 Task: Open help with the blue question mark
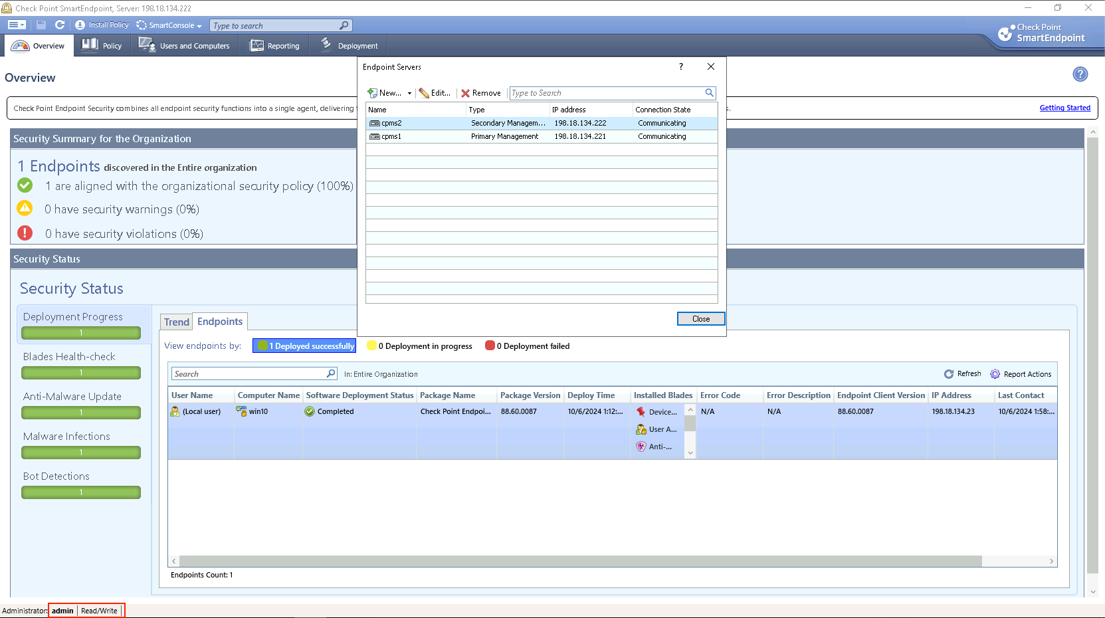(1080, 74)
